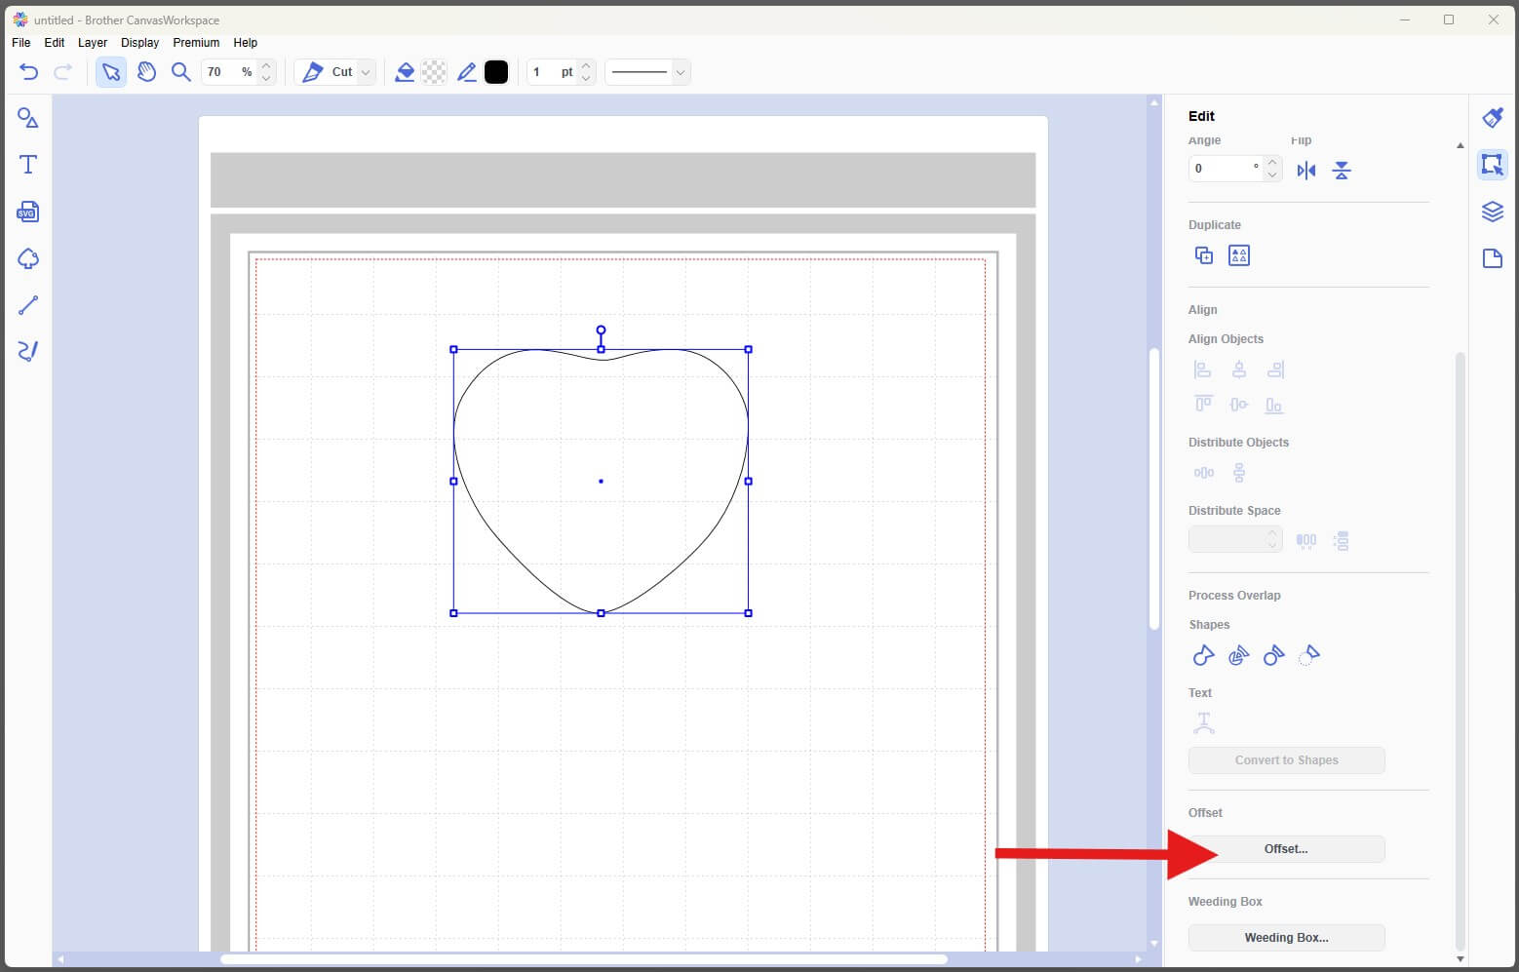Open the Layer menu
The image size is (1519, 972).
point(93,43)
